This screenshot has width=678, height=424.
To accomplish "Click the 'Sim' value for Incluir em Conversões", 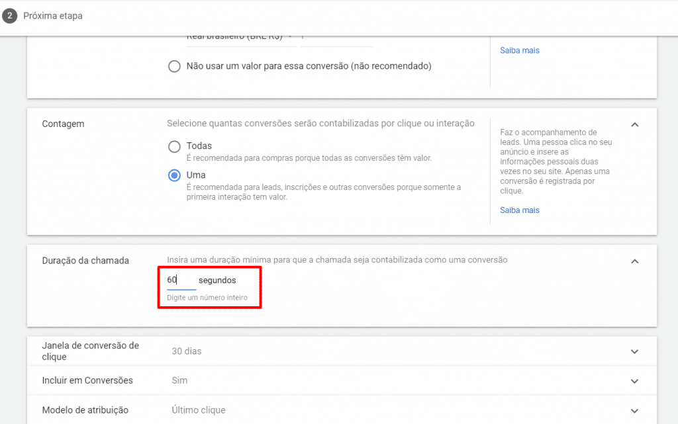I will point(179,380).
